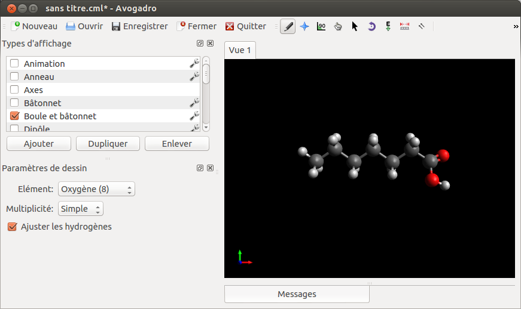
Task: Select the Auto rotation tool
Action: (x=371, y=26)
